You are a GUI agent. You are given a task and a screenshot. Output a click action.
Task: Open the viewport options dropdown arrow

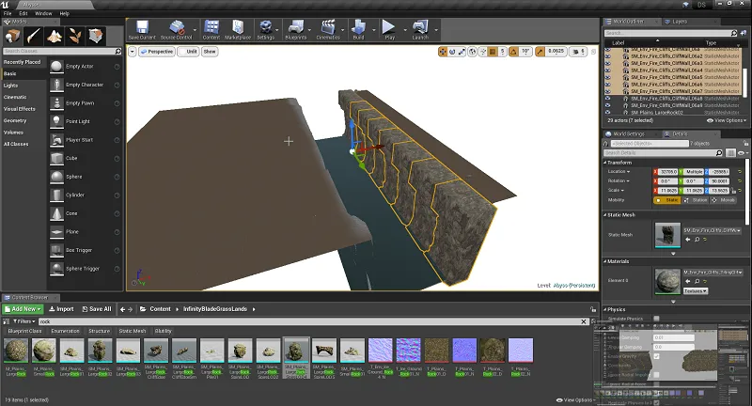tap(133, 52)
